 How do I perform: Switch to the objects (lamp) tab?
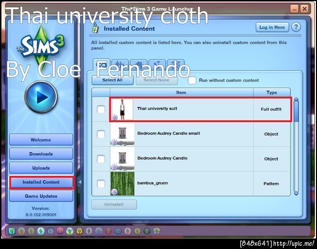pyautogui.click(x=157, y=65)
